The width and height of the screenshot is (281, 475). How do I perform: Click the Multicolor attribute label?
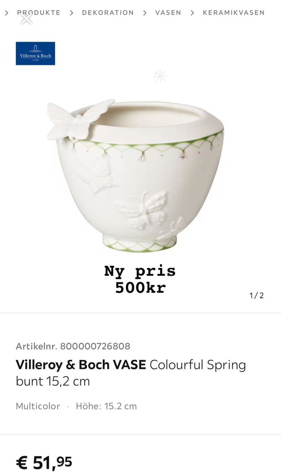pyautogui.click(x=38, y=406)
